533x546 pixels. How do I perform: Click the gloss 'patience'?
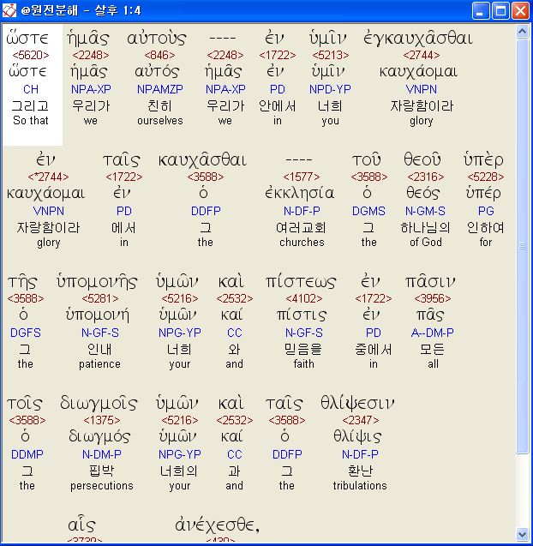99,364
